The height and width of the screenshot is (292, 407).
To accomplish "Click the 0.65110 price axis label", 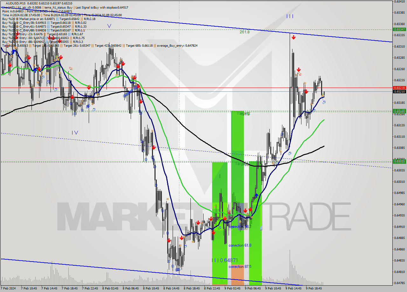I will [x=399, y=136].
